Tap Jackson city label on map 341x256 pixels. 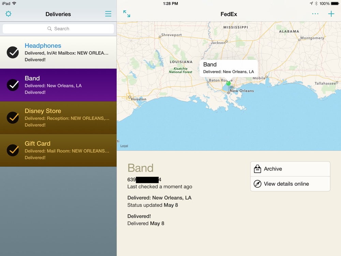pyautogui.click(x=218, y=43)
